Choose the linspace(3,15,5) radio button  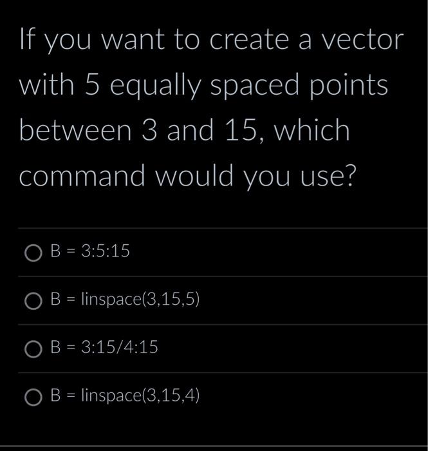pyautogui.click(x=33, y=301)
